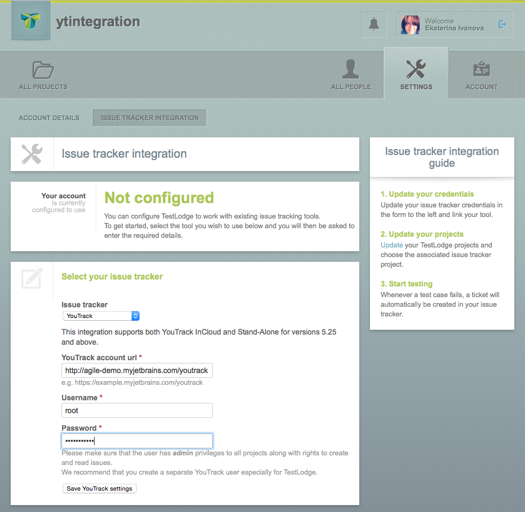Click the Settings tools icon in navigation
This screenshot has width=525, height=512.
click(x=416, y=69)
